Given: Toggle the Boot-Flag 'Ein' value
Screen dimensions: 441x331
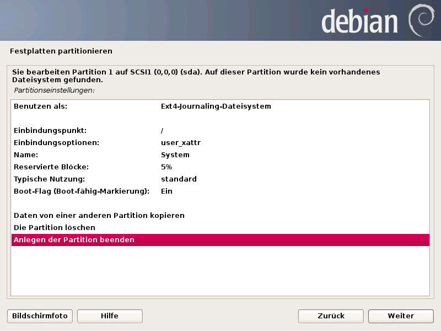Looking at the screenshot, I should coord(166,191).
